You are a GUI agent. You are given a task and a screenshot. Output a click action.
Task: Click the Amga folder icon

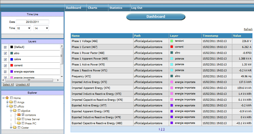click(x=11, y=102)
